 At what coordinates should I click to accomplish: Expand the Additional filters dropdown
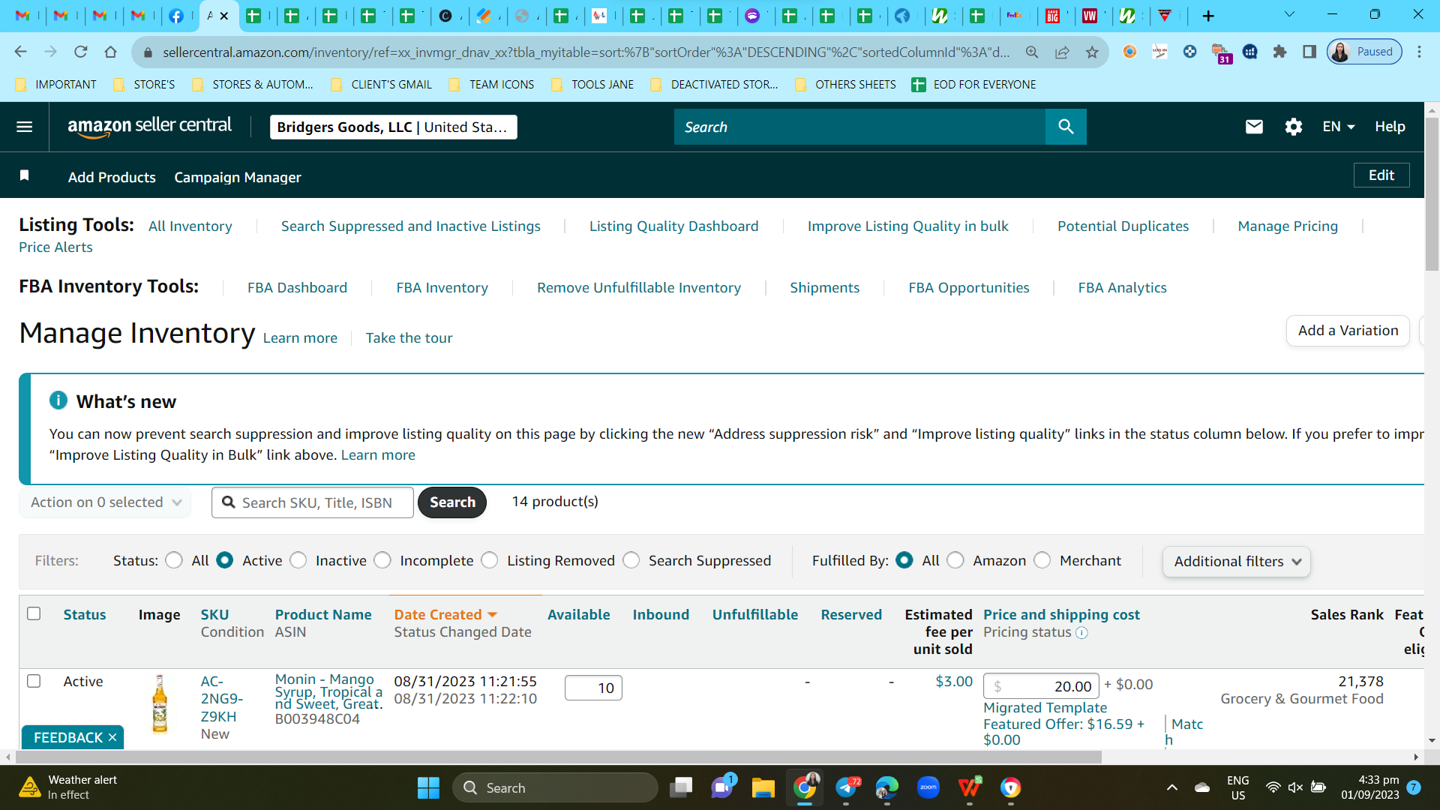pos(1236,562)
